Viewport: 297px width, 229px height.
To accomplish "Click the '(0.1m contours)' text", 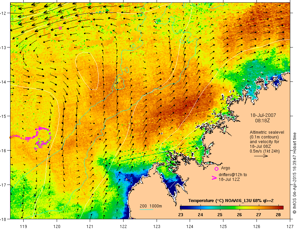I will (264, 137).
